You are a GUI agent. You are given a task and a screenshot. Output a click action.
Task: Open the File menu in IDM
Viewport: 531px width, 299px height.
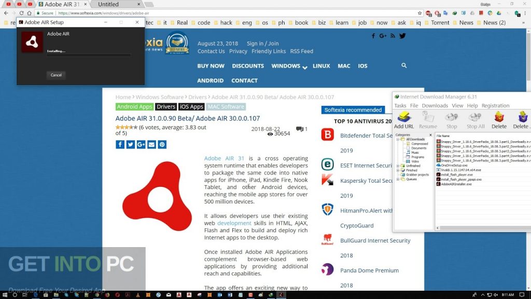[x=414, y=105]
